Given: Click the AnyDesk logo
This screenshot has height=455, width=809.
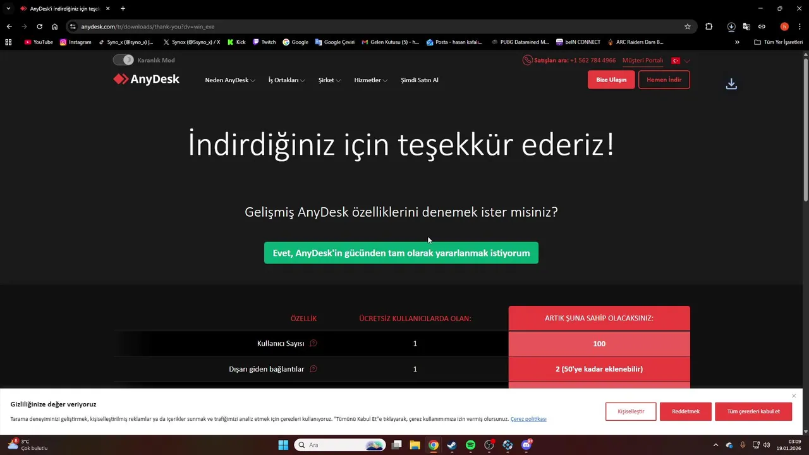Looking at the screenshot, I should coord(146,80).
